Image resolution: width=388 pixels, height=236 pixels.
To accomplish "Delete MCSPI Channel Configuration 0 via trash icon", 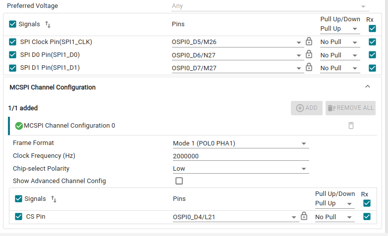I will [x=351, y=126].
